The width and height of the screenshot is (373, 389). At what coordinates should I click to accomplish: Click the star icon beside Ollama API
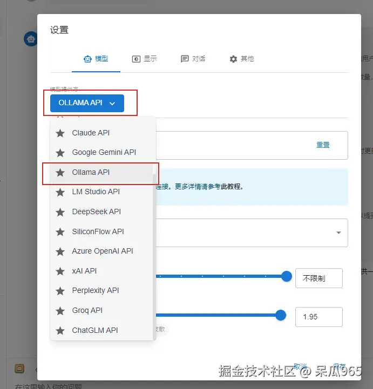60,173
